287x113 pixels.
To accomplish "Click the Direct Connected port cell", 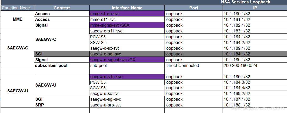I will coord(194,65).
